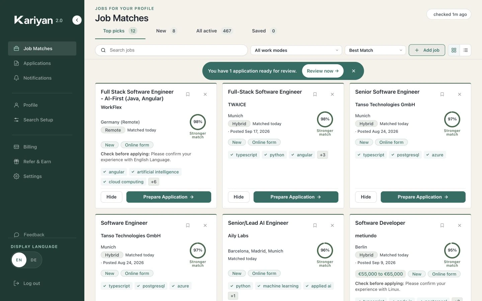Bookmark the Senior/Lead AI Engineer job

click(x=315, y=225)
